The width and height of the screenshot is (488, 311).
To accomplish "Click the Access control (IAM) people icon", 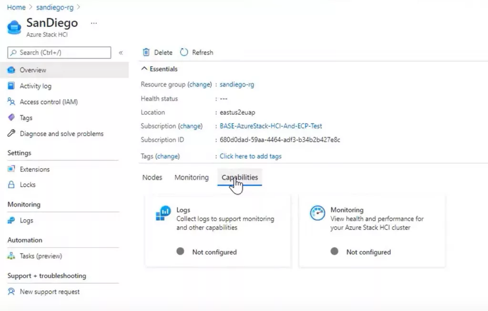I will (11, 102).
